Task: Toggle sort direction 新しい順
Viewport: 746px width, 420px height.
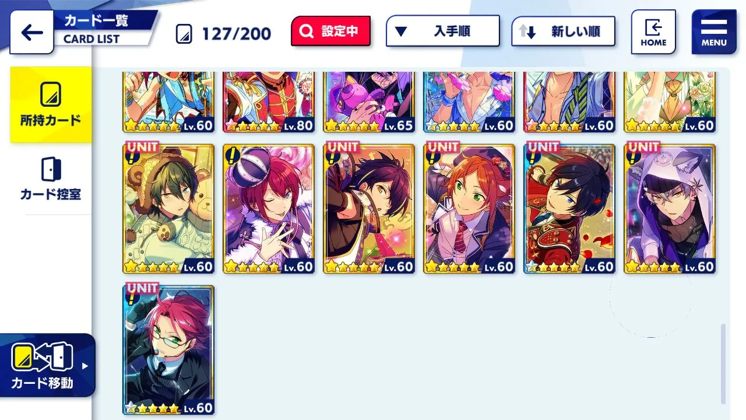Action: pos(563,32)
